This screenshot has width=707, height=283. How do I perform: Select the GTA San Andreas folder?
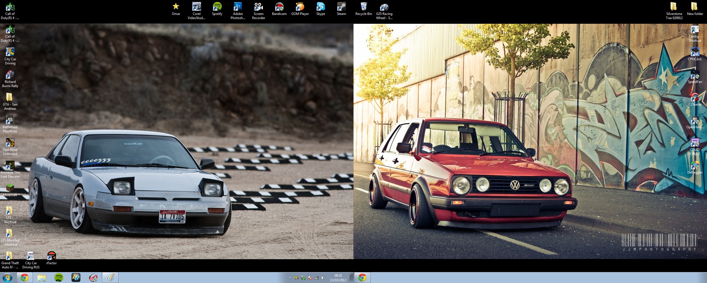point(10,101)
